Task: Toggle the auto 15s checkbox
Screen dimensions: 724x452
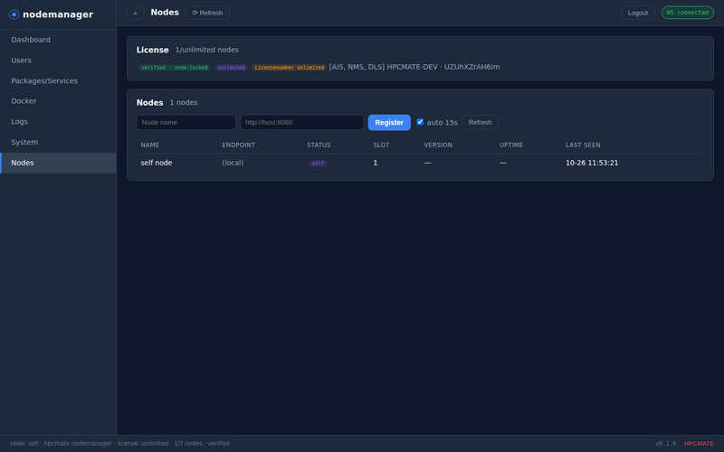Action: (x=420, y=122)
